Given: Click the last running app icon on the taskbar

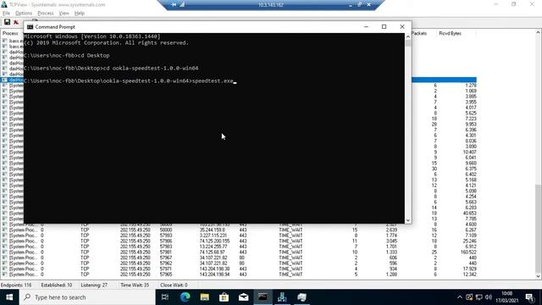Looking at the screenshot, I should point(301,297).
